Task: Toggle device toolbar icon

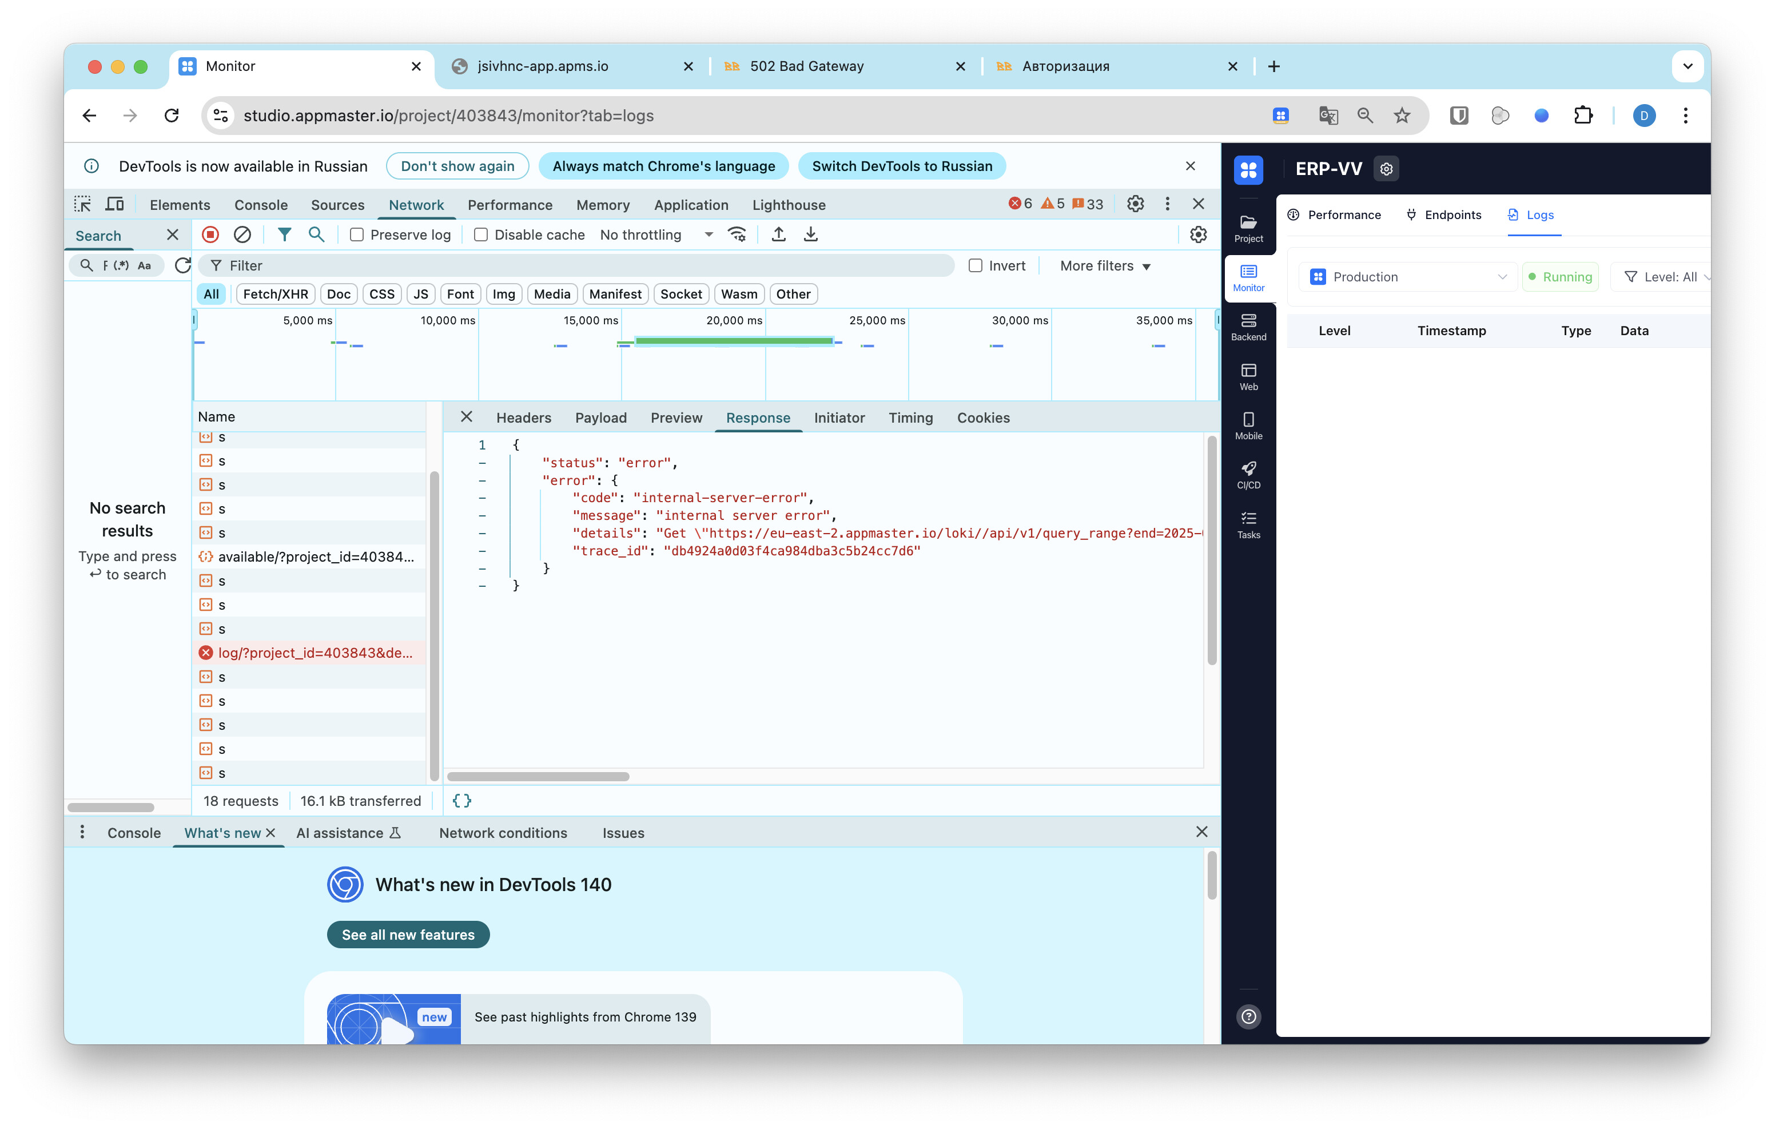Action: [x=115, y=204]
